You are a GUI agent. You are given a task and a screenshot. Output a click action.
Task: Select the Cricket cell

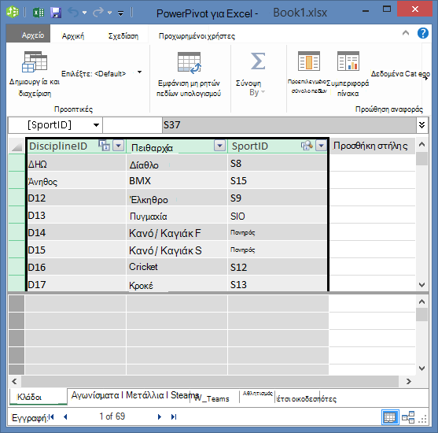(177, 267)
